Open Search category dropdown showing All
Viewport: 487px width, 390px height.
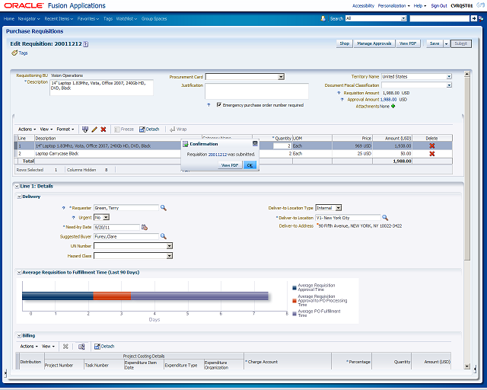coord(404,18)
